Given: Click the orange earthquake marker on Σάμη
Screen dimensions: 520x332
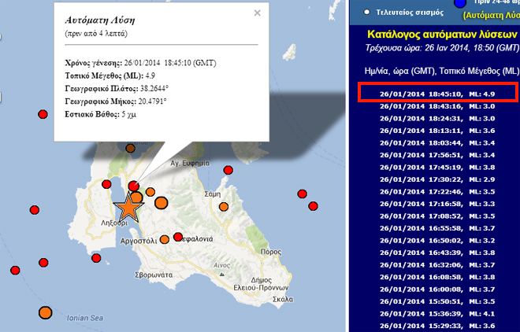Looking at the screenshot, I should (x=224, y=207).
